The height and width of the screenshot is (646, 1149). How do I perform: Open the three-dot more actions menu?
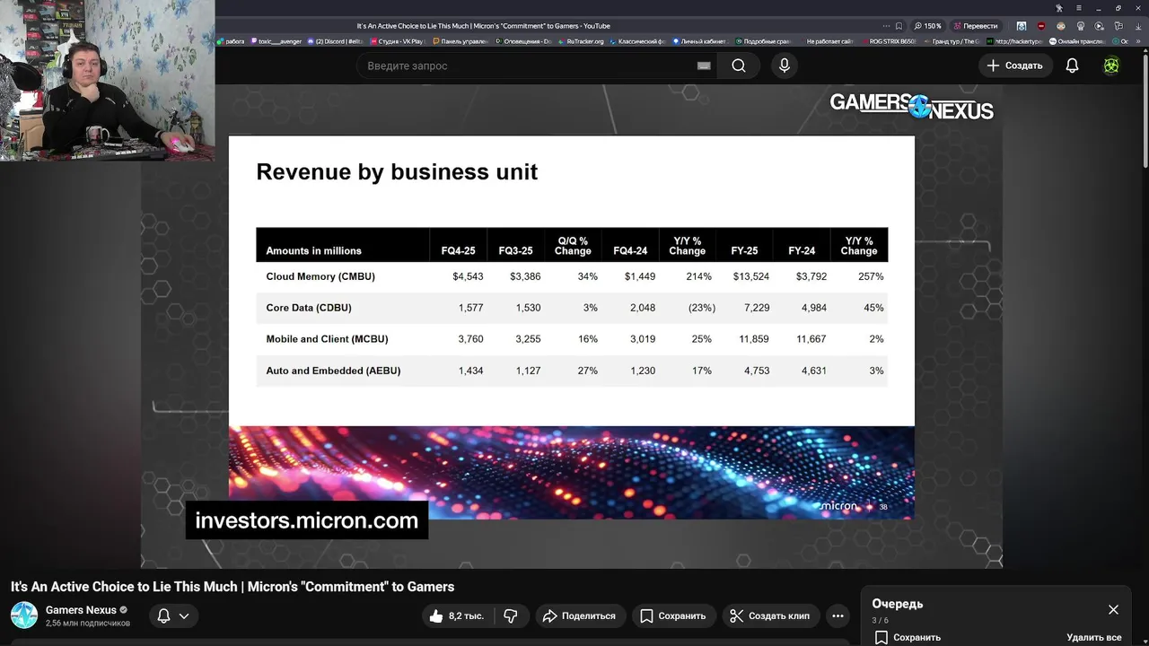[x=838, y=615]
